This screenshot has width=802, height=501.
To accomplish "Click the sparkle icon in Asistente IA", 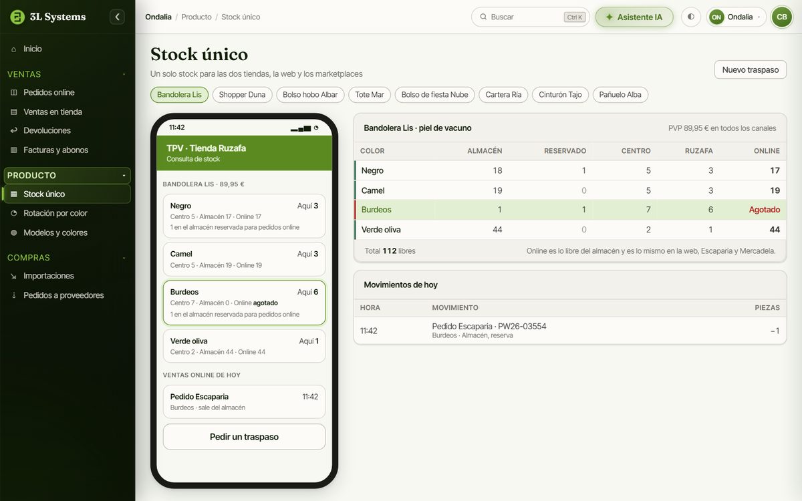I will tap(609, 17).
